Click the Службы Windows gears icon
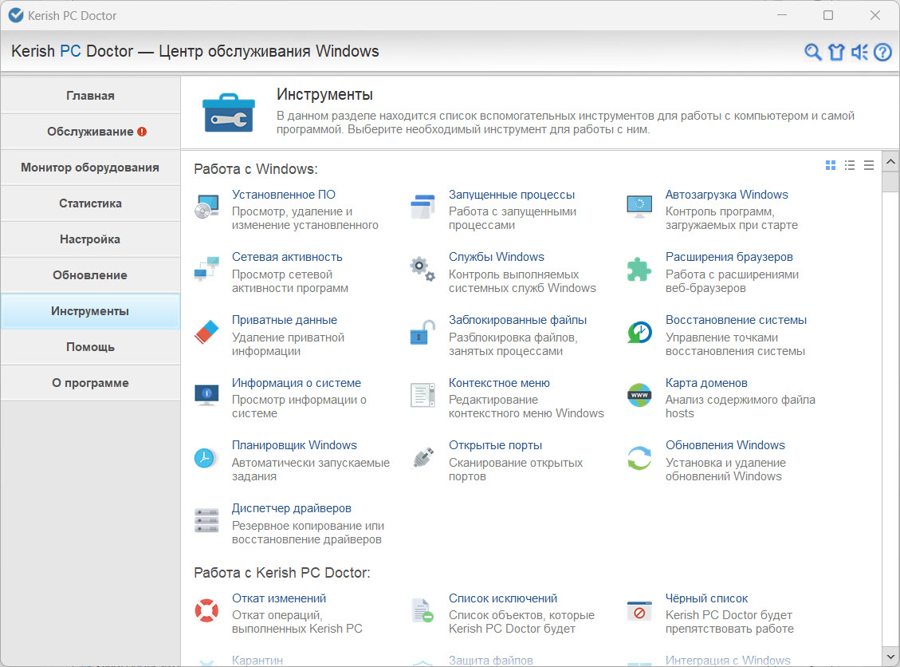The height and width of the screenshot is (667, 900). click(422, 270)
